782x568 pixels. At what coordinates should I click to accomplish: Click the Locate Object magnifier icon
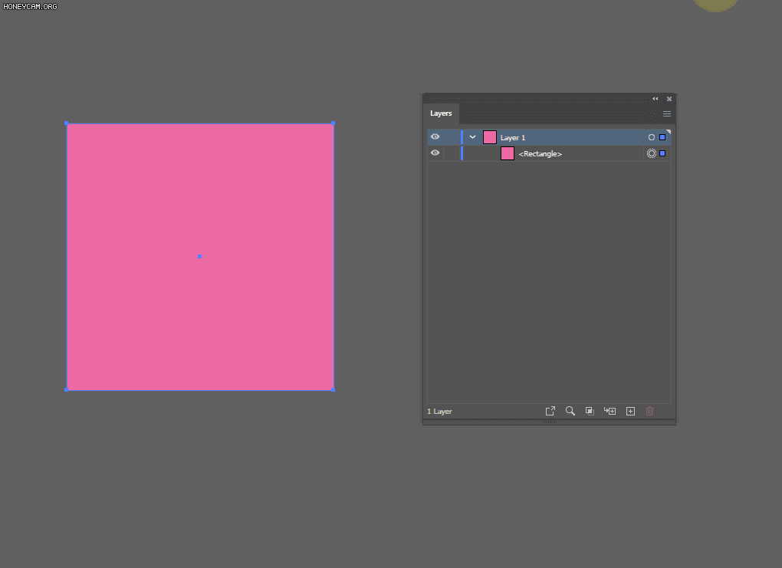(570, 411)
